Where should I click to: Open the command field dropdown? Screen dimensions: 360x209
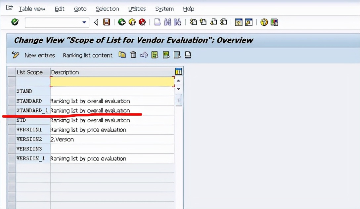pyautogui.click(x=84, y=22)
